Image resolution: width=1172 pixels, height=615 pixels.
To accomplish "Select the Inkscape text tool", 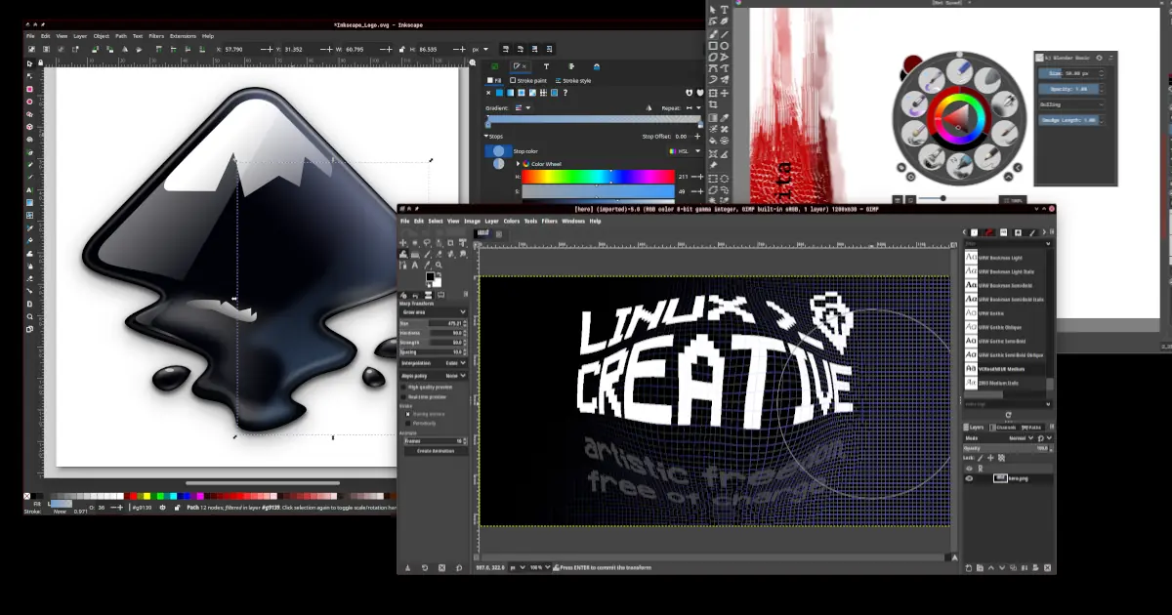I will point(29,190).
